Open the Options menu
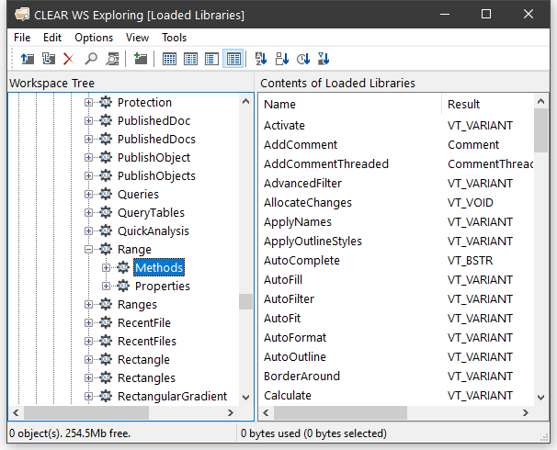This screenshot has height=450, width=557. pyautogui.click(x=94, y=38)
